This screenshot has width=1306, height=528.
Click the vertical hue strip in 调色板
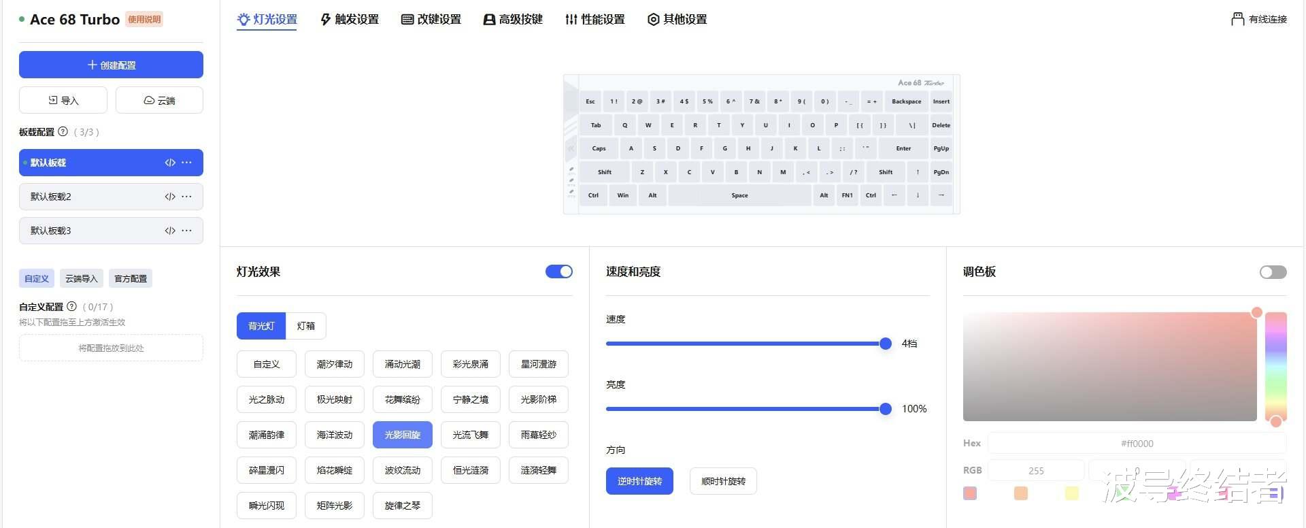click(x=1276, y=367)
